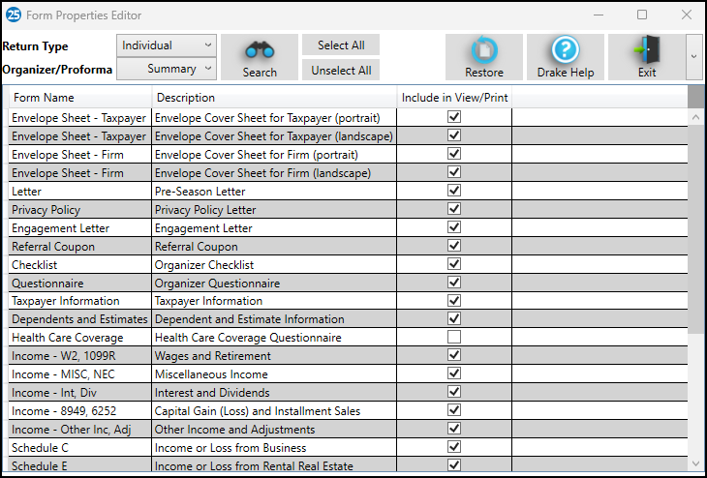Image resolution: width=707 pixels, height=478 pixels.
Task: Click the Exit door icon
Action: [x=646, y=50]
